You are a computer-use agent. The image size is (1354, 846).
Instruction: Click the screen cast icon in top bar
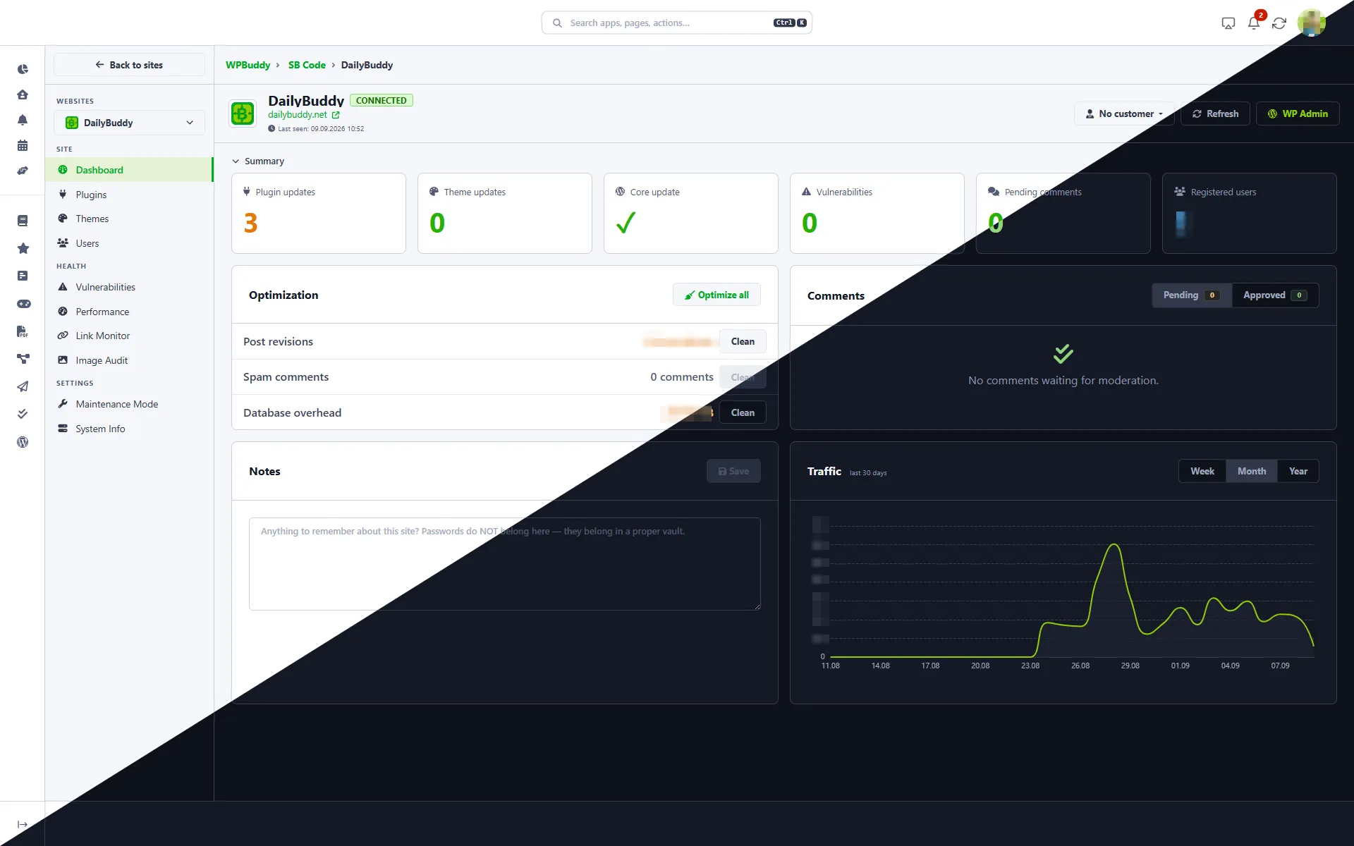[1228, 23]
